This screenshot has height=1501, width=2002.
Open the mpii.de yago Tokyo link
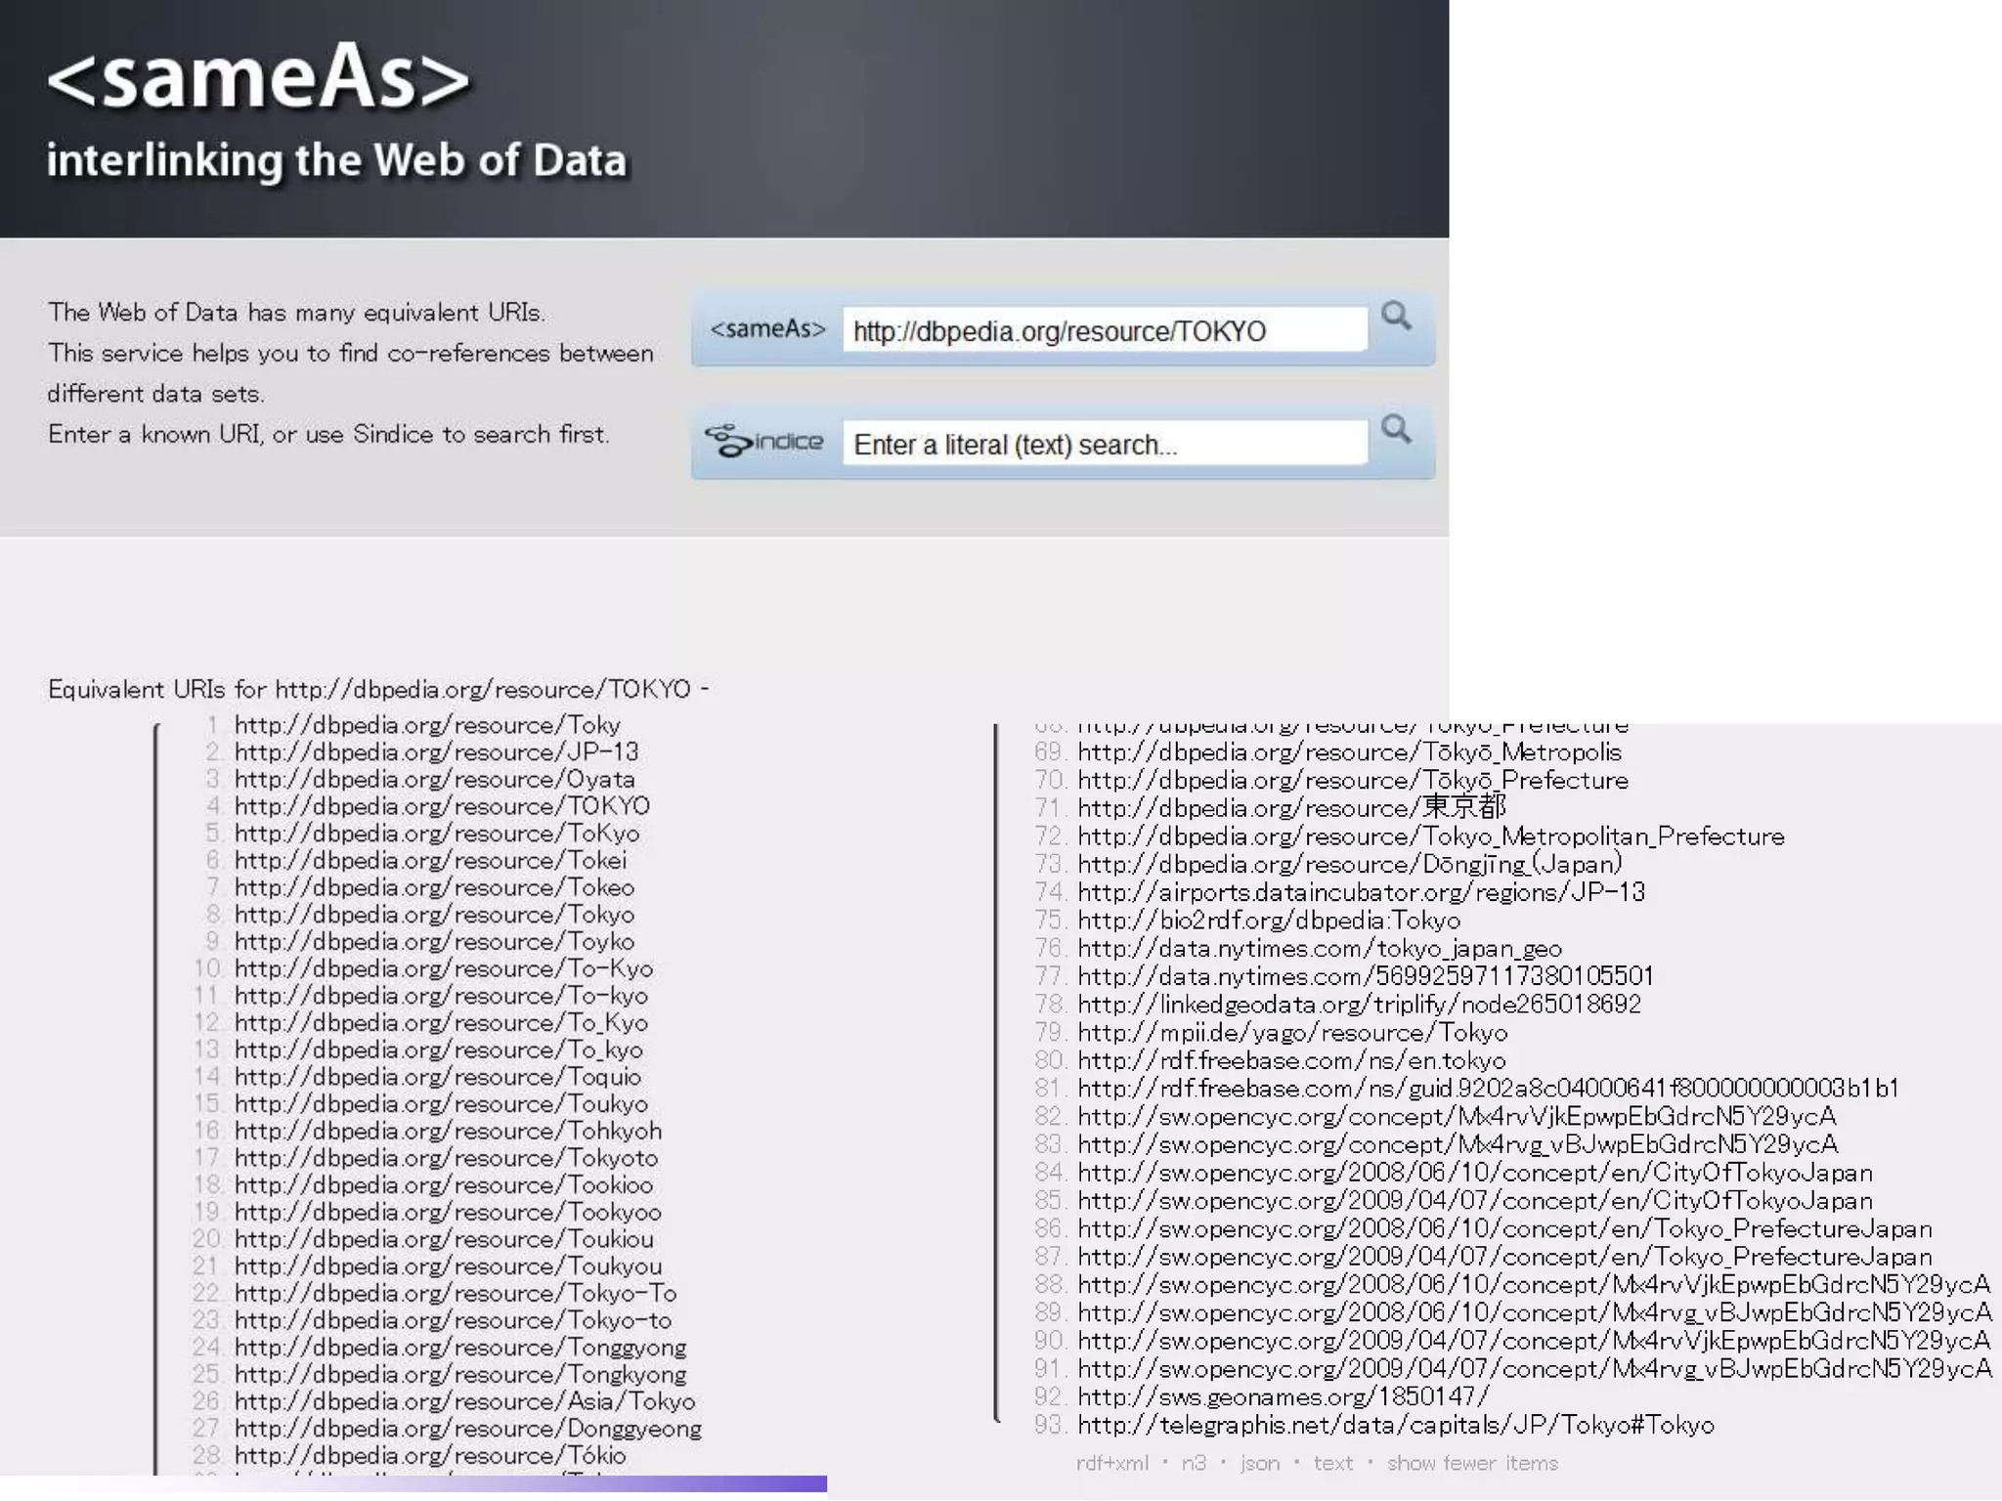pyautogui.click(x=1291, y=1032)
